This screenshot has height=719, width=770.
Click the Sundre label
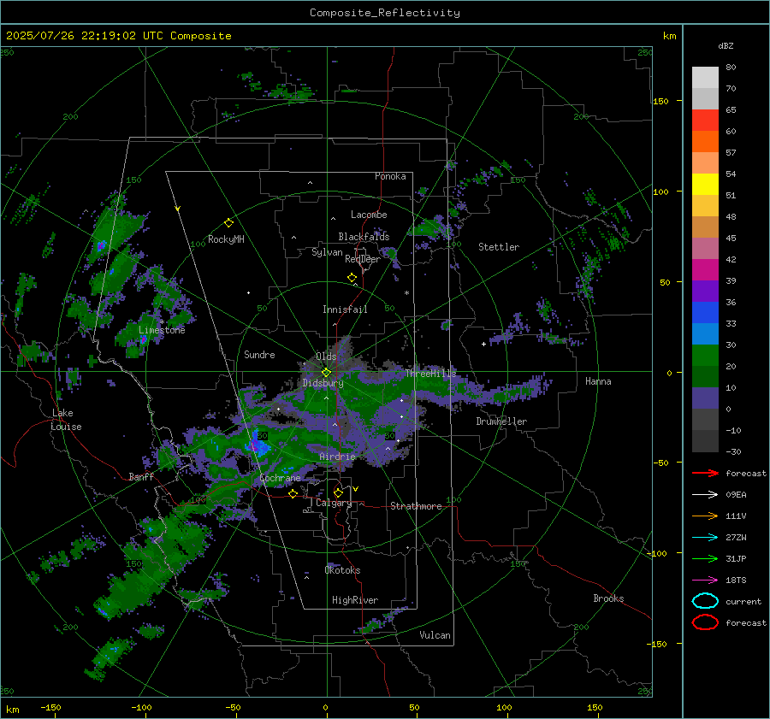click(259, 354)
